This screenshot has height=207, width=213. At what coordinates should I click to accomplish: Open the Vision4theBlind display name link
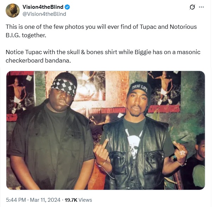(x=43, y=7)
